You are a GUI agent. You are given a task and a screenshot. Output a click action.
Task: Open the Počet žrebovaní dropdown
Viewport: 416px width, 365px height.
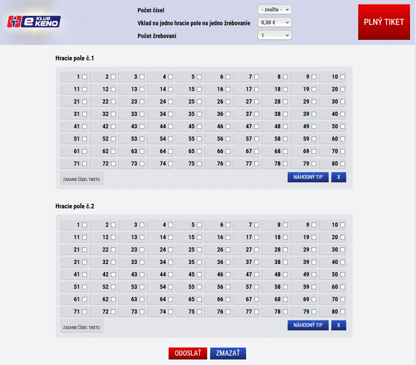(274, 36)
